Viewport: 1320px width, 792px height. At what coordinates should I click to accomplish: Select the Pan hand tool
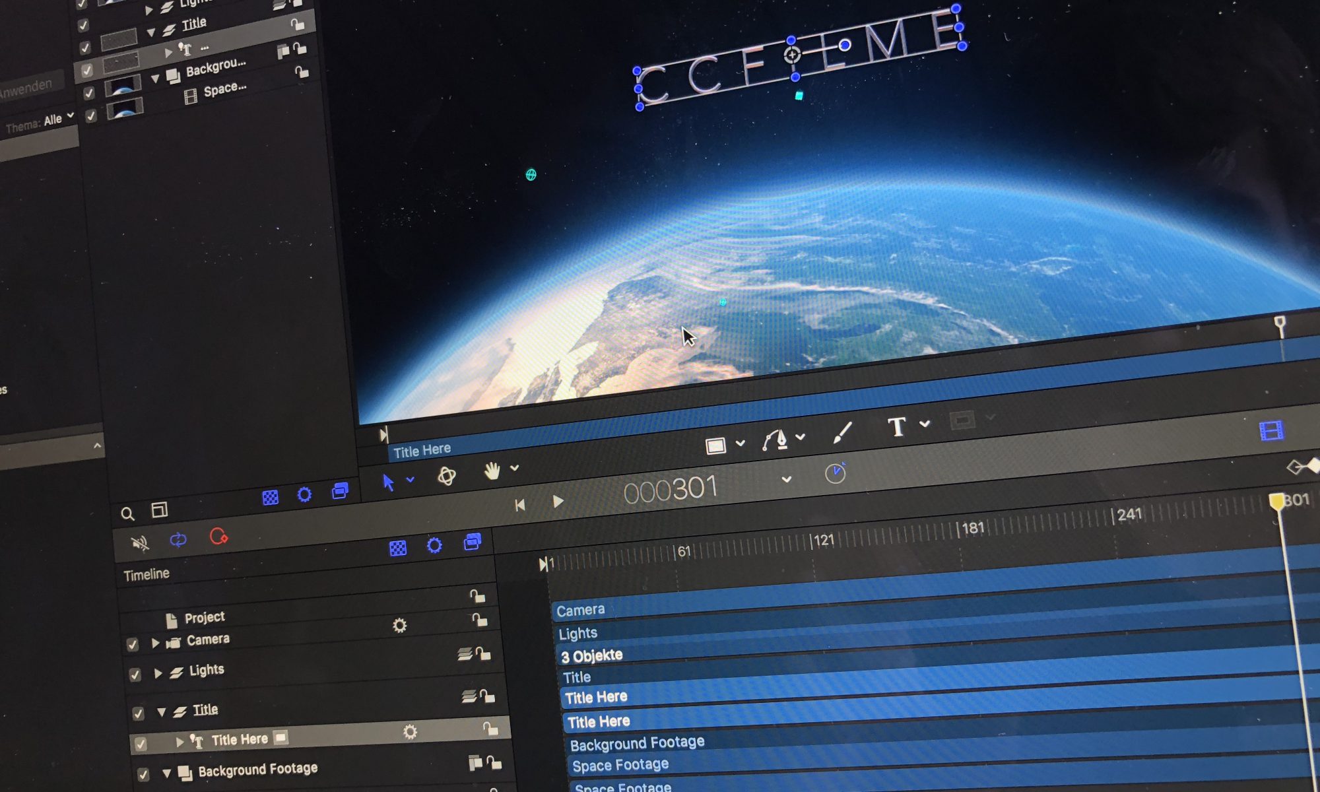point(492,471)
